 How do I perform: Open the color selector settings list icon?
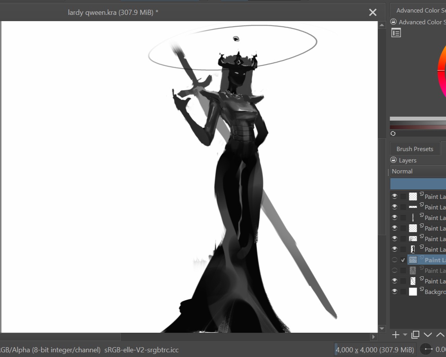pos(396,33)
